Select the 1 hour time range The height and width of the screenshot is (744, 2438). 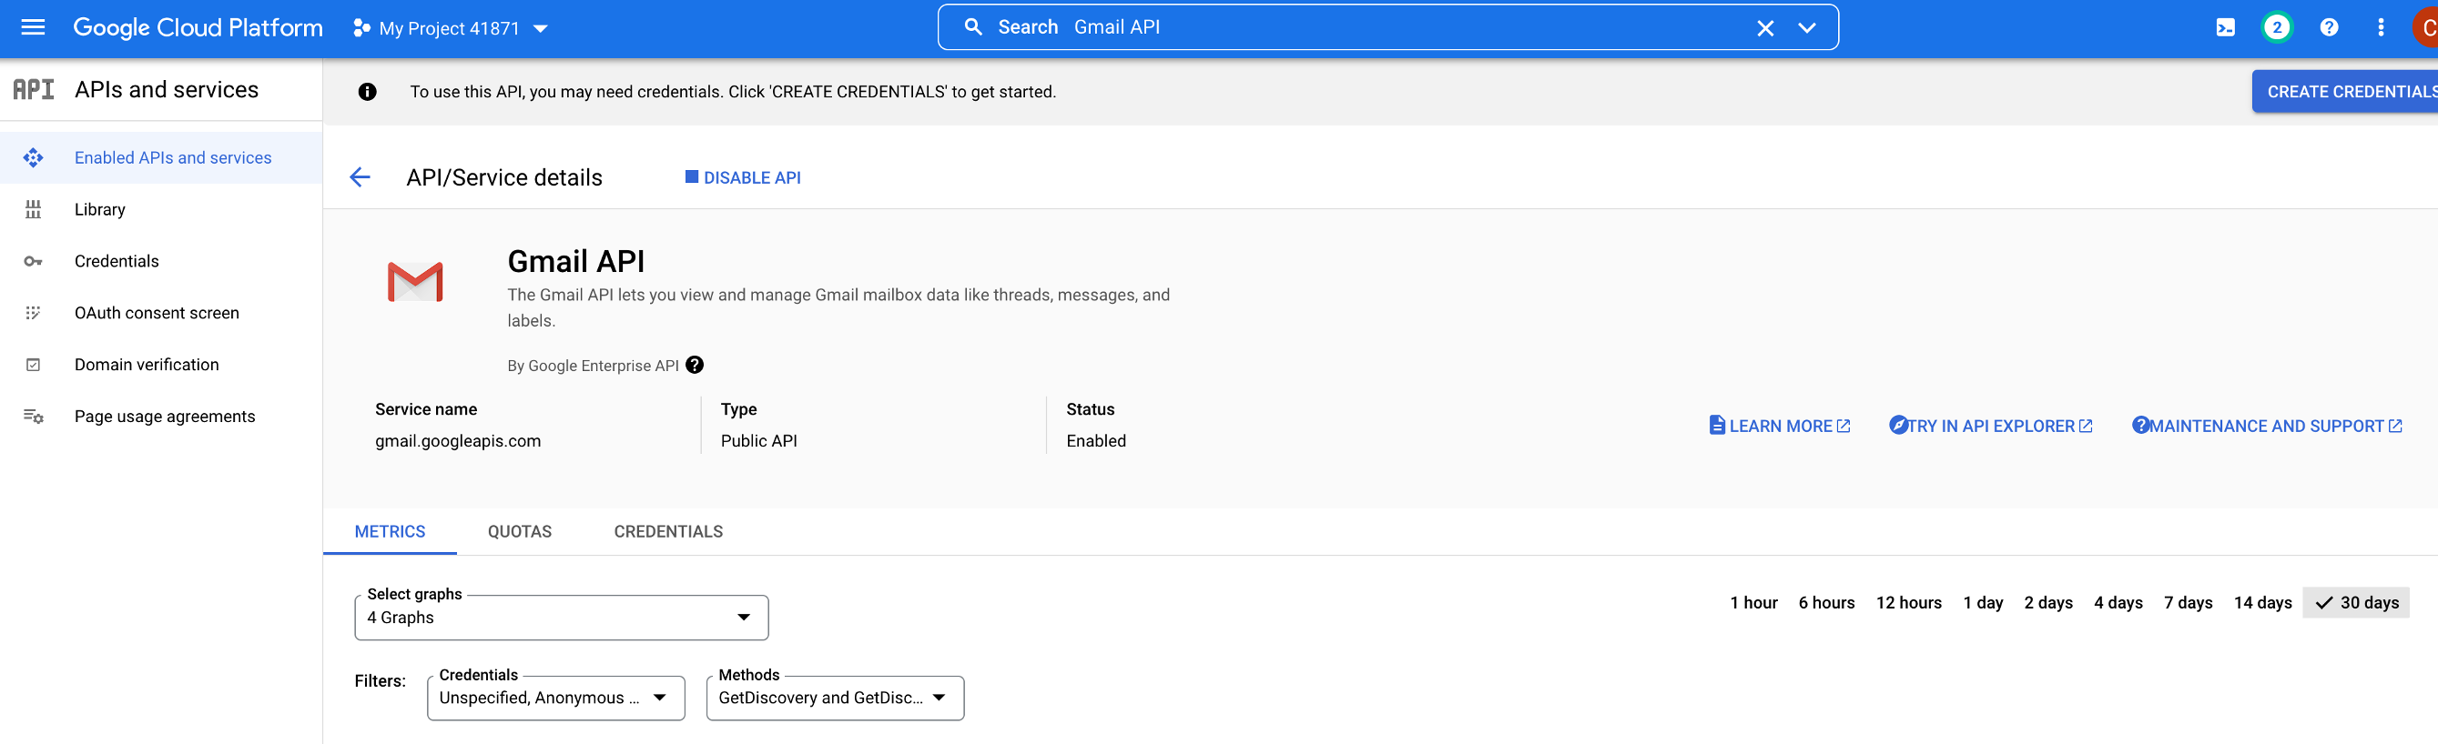pyautogui.click(x=1753, y=603)
